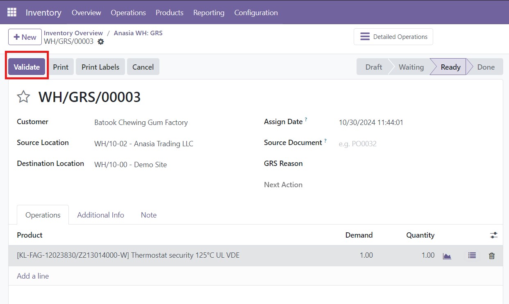Switch to the Note tab
This screenshot has width=509, height=304.
[148, 215]
